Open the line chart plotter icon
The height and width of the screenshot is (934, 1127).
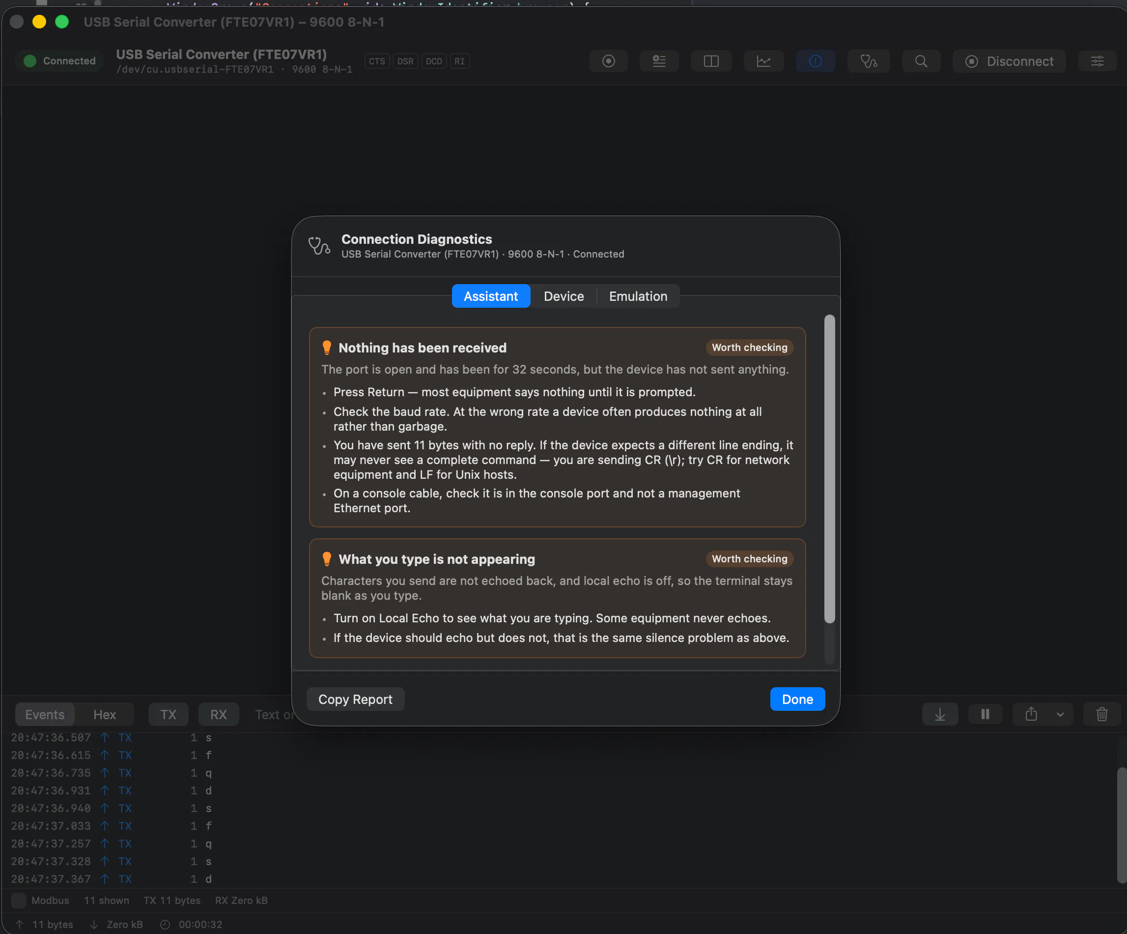tap(763, 61)
